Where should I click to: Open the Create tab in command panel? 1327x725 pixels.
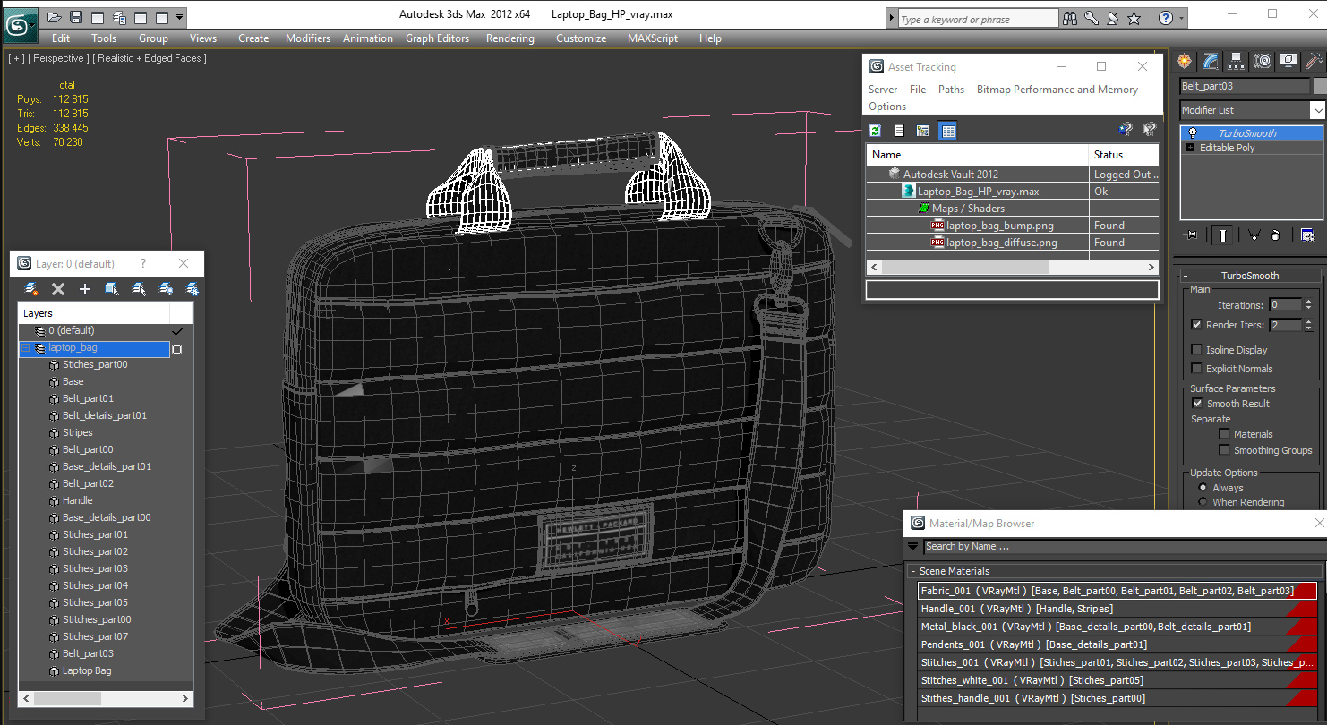1185,61
